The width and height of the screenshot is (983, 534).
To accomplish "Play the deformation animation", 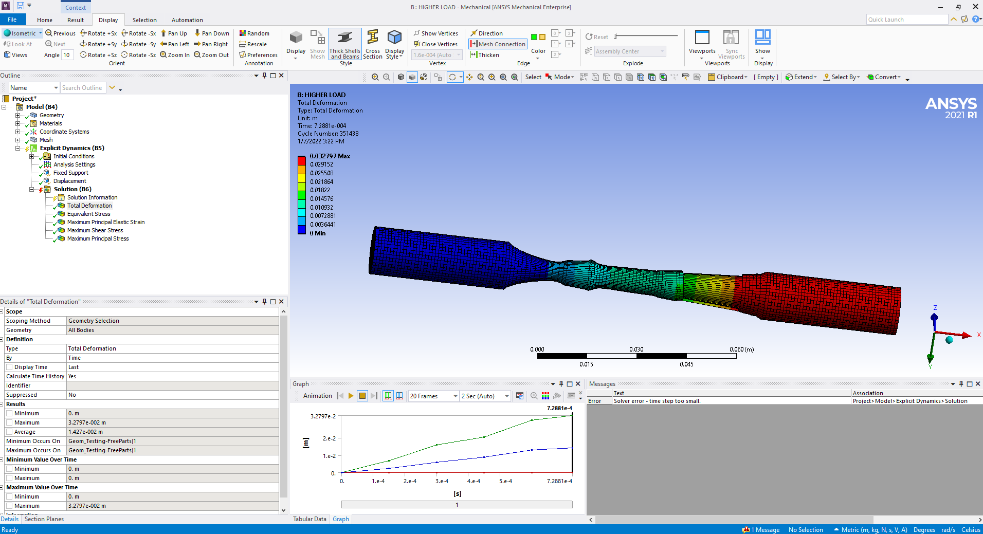I will click(x=351, y=396).
